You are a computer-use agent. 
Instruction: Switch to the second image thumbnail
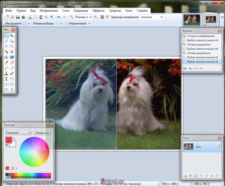[x=211, y=19]
